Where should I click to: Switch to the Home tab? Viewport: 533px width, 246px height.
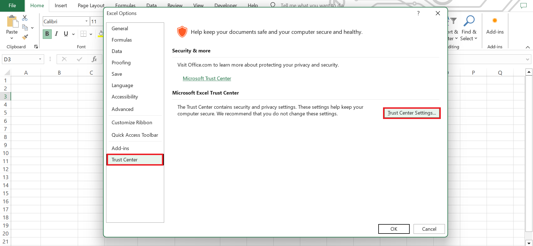click(37, 6)
